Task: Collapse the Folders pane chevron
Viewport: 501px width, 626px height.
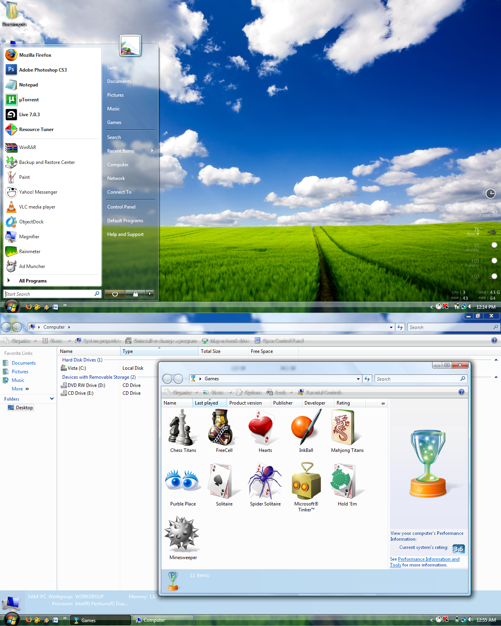Action: click(52, 399)
